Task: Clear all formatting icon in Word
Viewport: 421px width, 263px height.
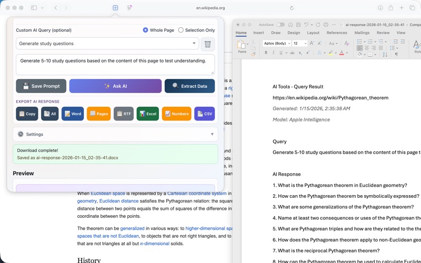Action: click(347, 43)
